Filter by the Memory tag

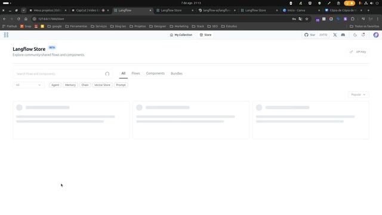tap(70, 85)
